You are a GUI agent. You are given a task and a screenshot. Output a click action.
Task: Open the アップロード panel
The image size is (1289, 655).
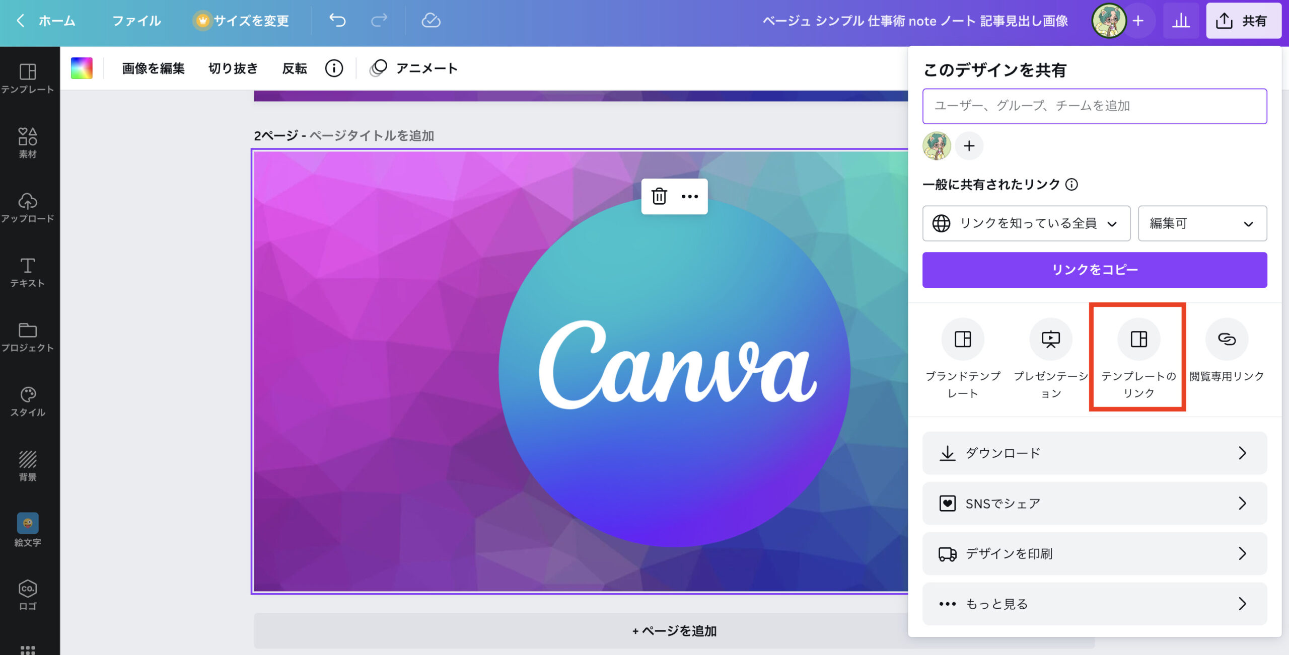tap(28, 208)
